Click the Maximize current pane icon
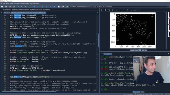This screenshot has height=95, width=170. 59,7
